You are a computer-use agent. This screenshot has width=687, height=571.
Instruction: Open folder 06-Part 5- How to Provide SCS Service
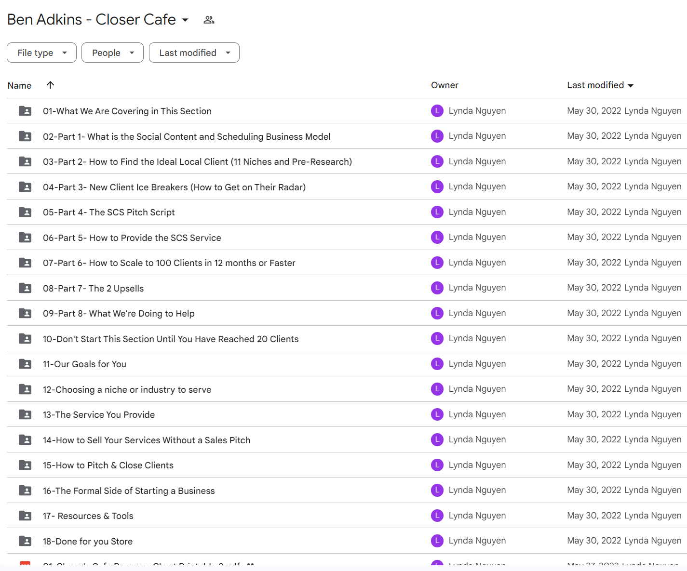click(132, 238)
